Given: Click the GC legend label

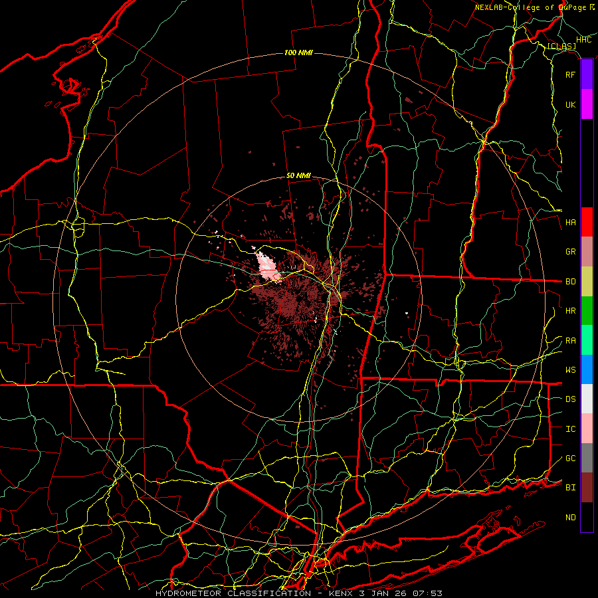Looking at the screenshot, I should [x=570, y=458].
